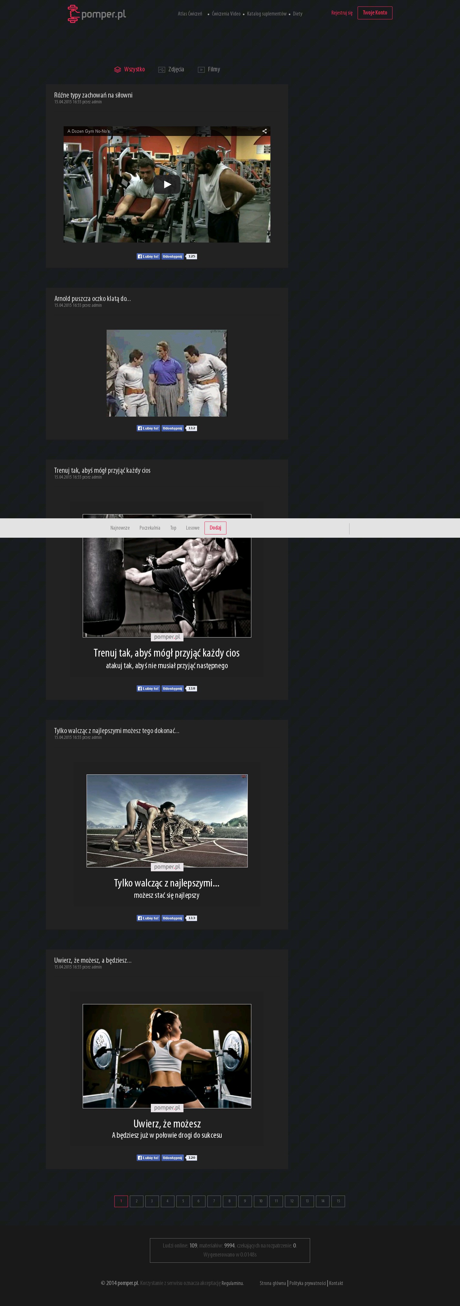The image size is (460, 1306).
Task: Open post title Tylko walcząc z najlepszymi możesz tego dokonać...
Action: point(117,731)
